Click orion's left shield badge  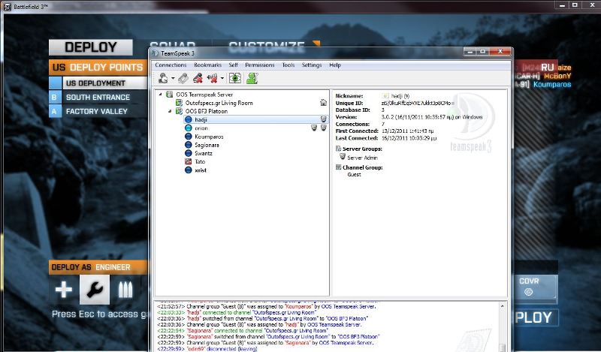pos(314,128)
